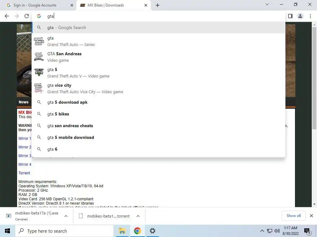Viewport: 317px width, 237px height.
Task: Click the browser forward arrow
Action: 17,16
